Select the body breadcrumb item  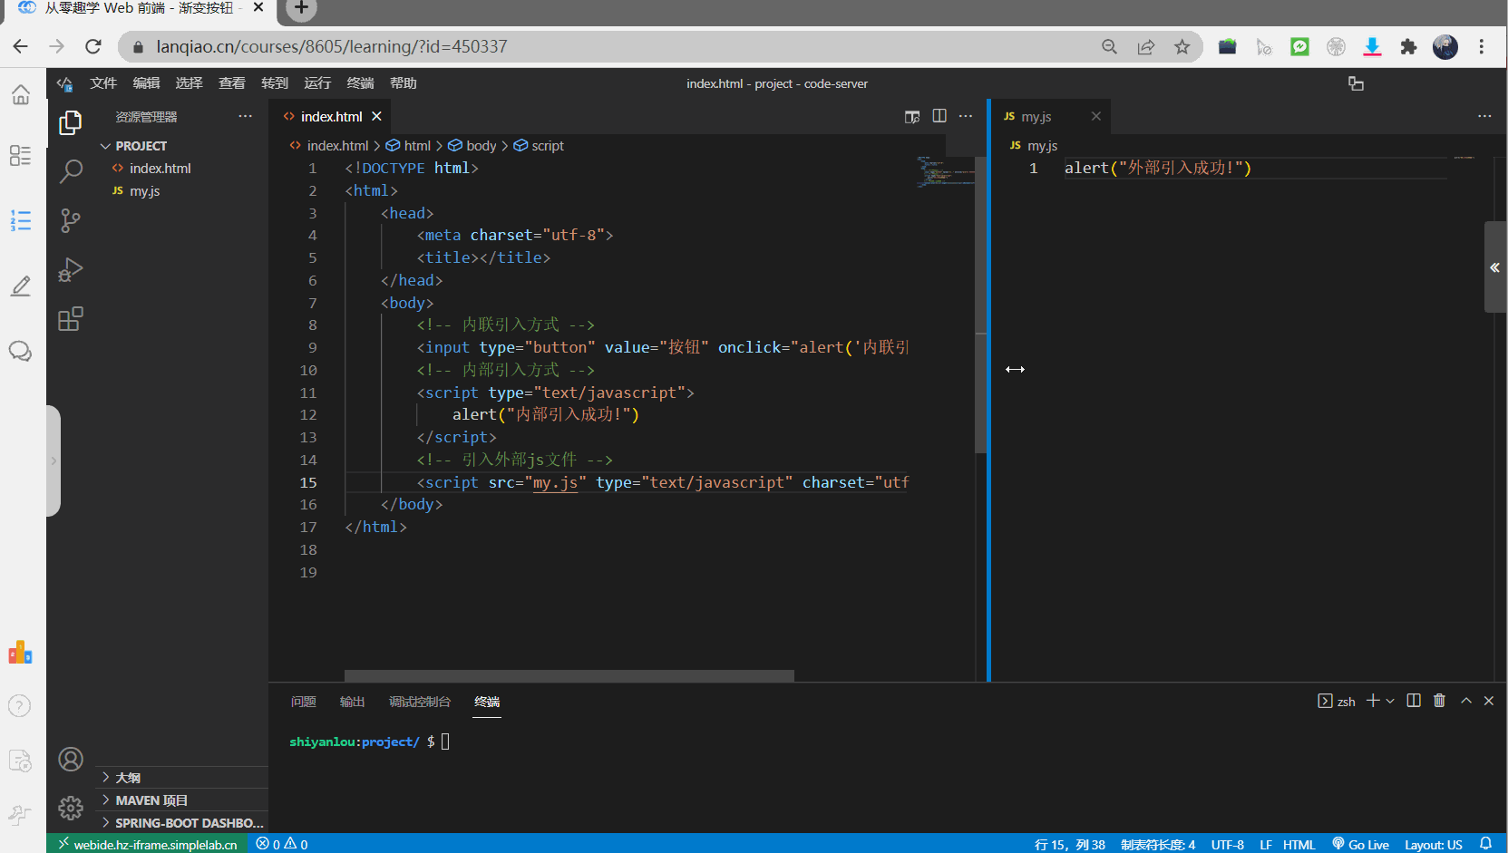click(472, 145)
